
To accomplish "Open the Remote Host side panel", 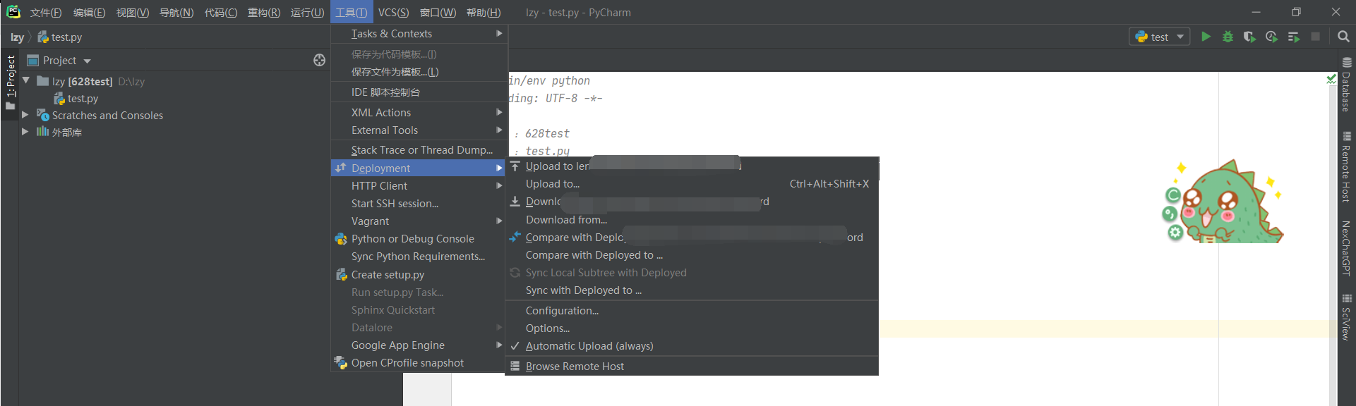I will click(1346, 168).
